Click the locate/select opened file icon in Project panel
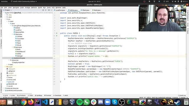Image resolution: width=189 pixels, height=106 pixels. click(43, 10)
